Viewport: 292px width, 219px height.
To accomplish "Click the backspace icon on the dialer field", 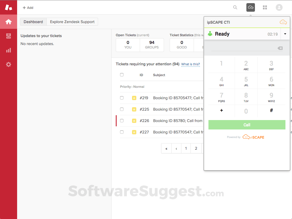I will point(280,48).
